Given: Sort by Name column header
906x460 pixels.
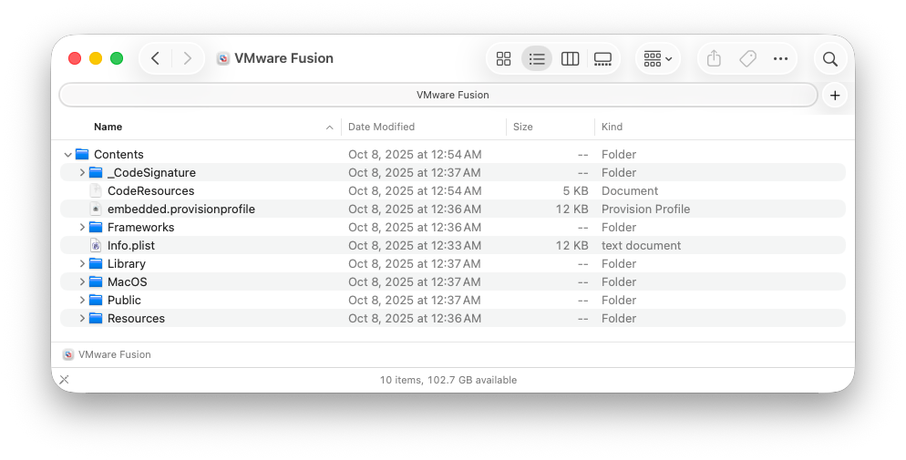Looking at the screenshot, I should [108, 127].
